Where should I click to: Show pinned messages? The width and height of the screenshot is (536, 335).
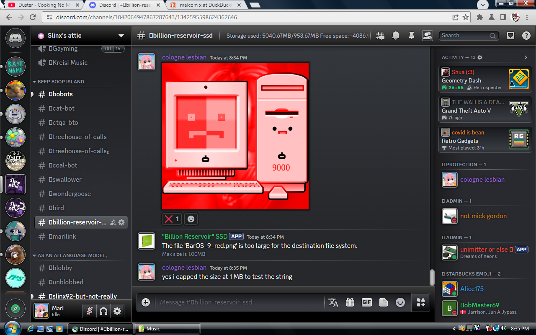click(x=411, y=36)
